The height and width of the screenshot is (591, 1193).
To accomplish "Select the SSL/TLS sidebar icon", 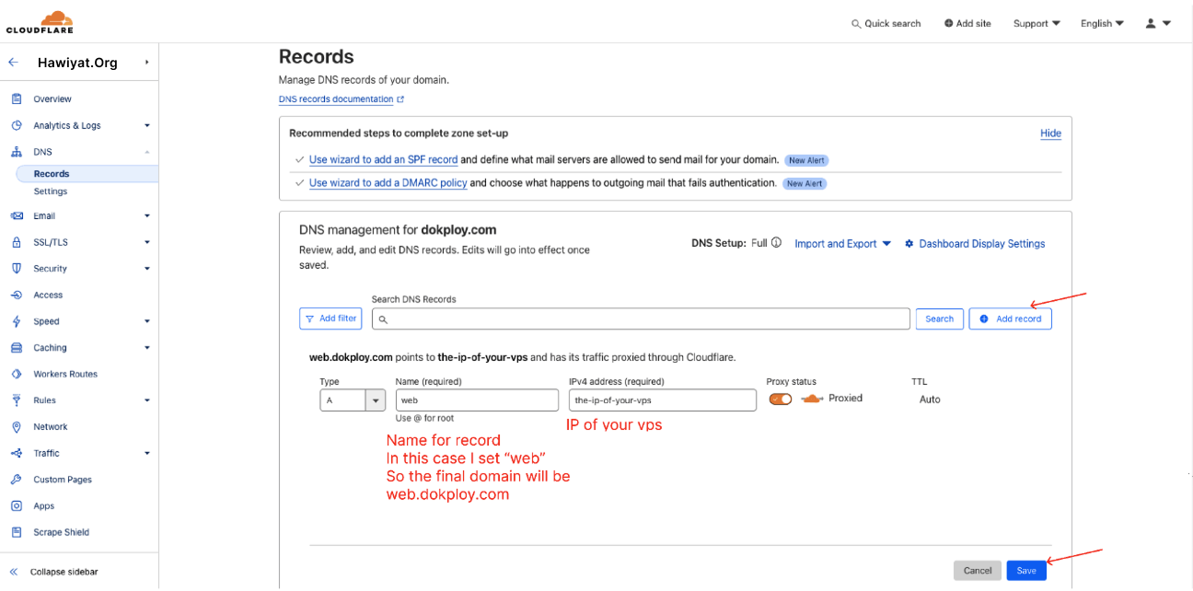I will point(17,242).
